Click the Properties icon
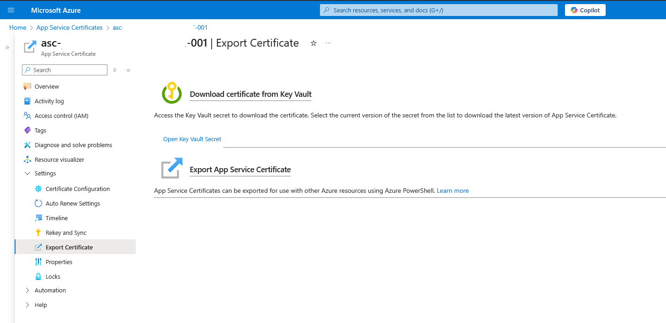 [x=38, y=262]
